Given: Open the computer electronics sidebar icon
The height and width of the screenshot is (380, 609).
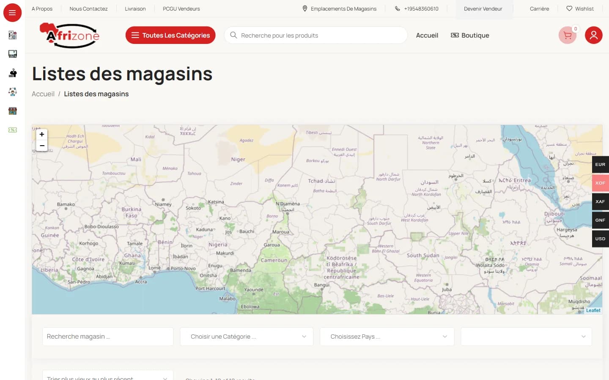Looking at the screenshot, I should [13, 54].
